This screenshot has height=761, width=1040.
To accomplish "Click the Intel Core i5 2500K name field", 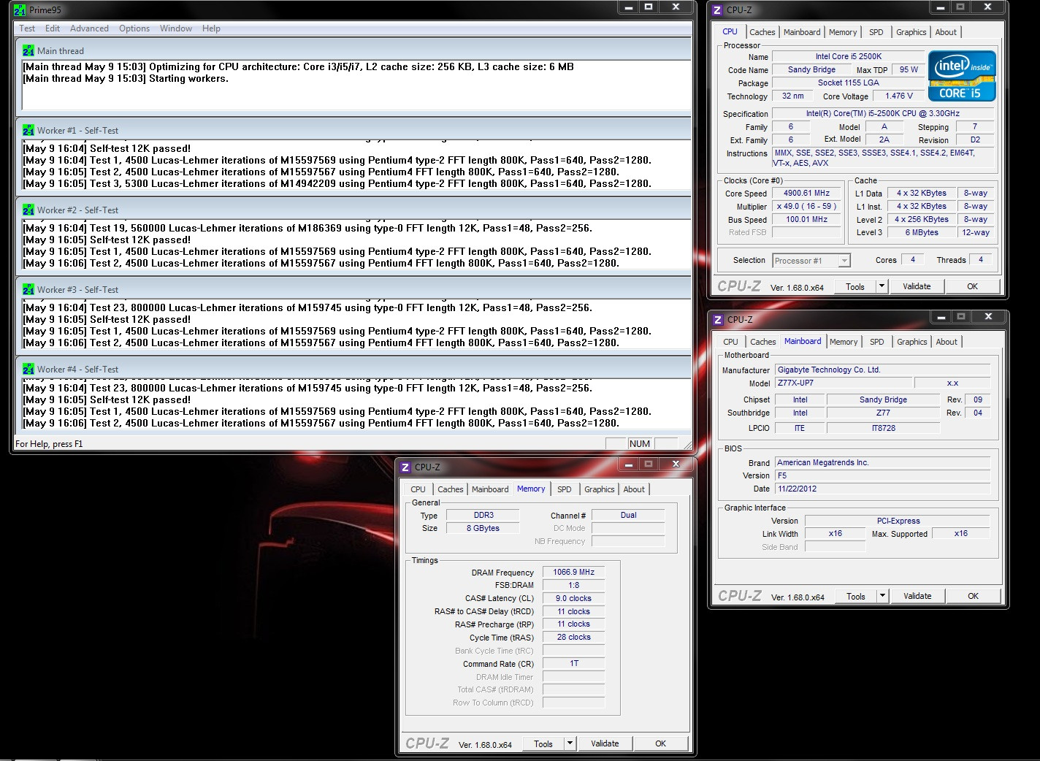I will click(848, 56).
